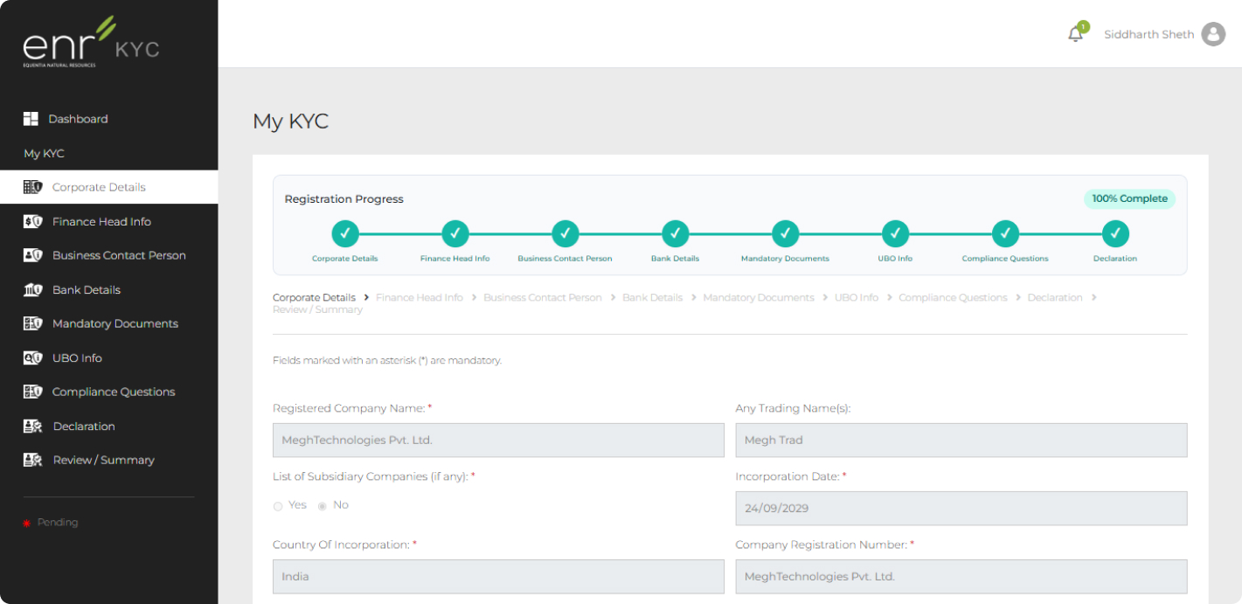This screenshot has width=1242, height=604.
Task: Click Business Contact Person in the breadcrumb
Action: point(543,297)
